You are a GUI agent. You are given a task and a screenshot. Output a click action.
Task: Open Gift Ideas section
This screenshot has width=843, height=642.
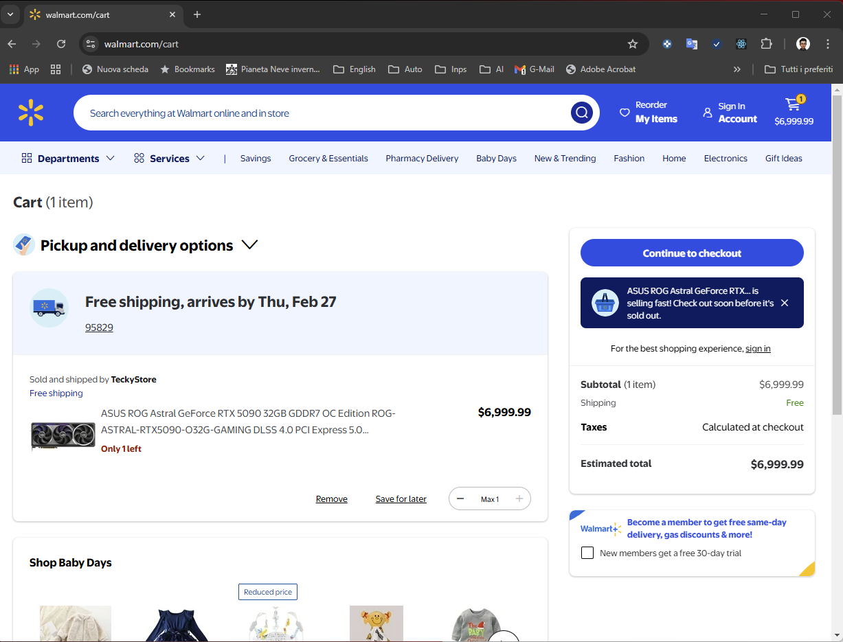click(784, 158)
